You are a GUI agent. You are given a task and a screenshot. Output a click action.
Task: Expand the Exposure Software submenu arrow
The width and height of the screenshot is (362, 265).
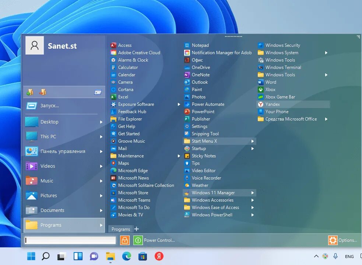pyautogui.click(x=179, y=104)
